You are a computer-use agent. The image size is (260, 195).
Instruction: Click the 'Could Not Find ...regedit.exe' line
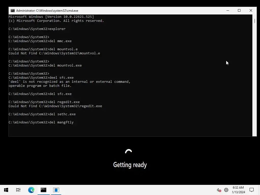55,106
